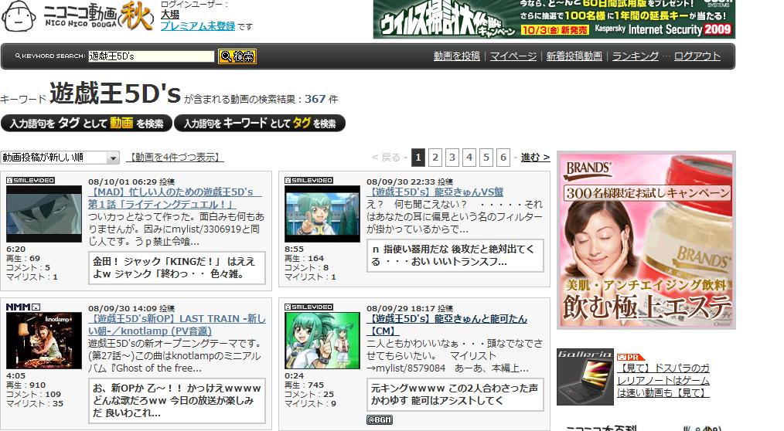Viewport: 784px width, 431px height.
Task: Open title link LAST TRAIN -新しい朝- knotlamp
Action: pos(176,324)
